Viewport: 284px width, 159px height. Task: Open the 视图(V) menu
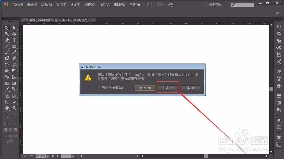point(104,5)
